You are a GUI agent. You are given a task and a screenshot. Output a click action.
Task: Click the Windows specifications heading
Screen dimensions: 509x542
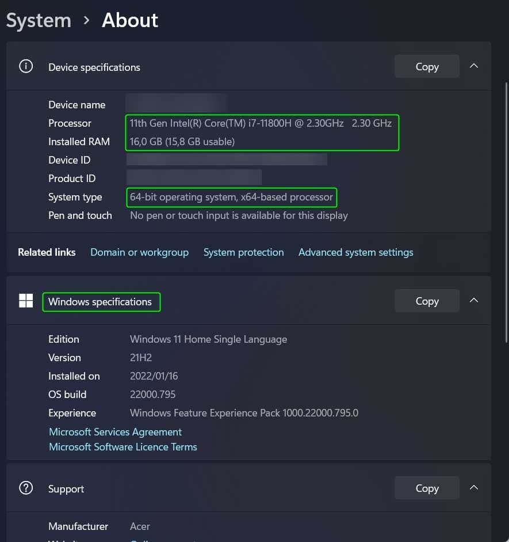[x=100, y=302]
